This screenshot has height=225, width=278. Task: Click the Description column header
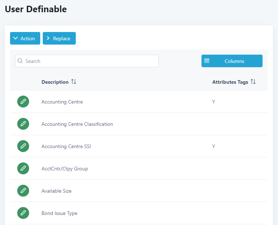(55, 82)
